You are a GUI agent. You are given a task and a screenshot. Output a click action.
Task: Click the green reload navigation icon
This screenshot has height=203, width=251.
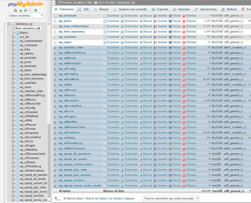tap(36, 10)
